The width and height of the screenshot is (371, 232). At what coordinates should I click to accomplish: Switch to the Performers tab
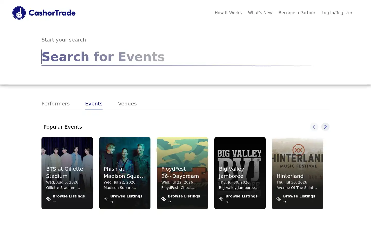pyautogui.click(x=55, y=104)
